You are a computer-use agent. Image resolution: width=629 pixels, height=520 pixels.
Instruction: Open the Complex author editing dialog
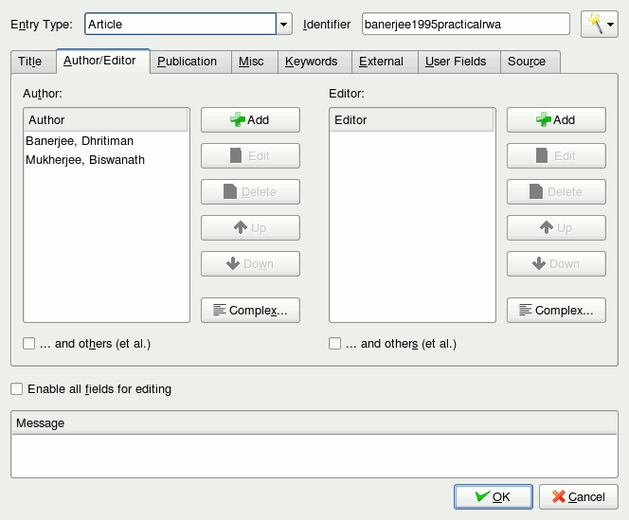click(250, 310)
